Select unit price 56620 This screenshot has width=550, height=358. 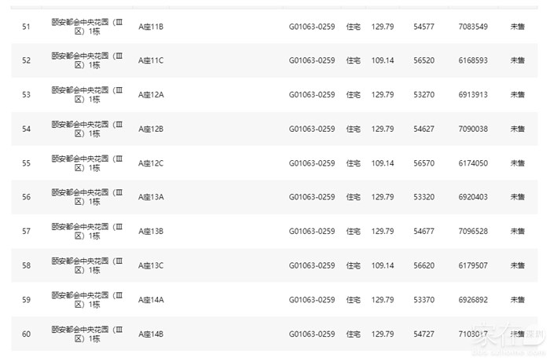coord(424,265)
